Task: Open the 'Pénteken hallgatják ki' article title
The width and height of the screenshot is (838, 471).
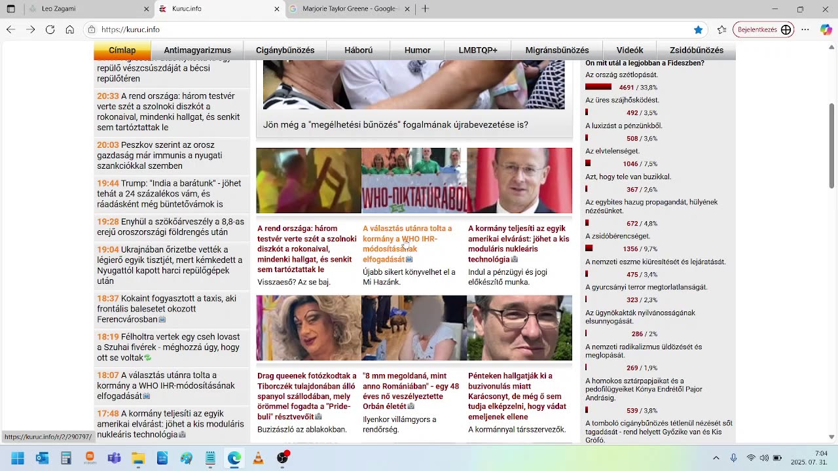Action: click(x=517, y=396)
